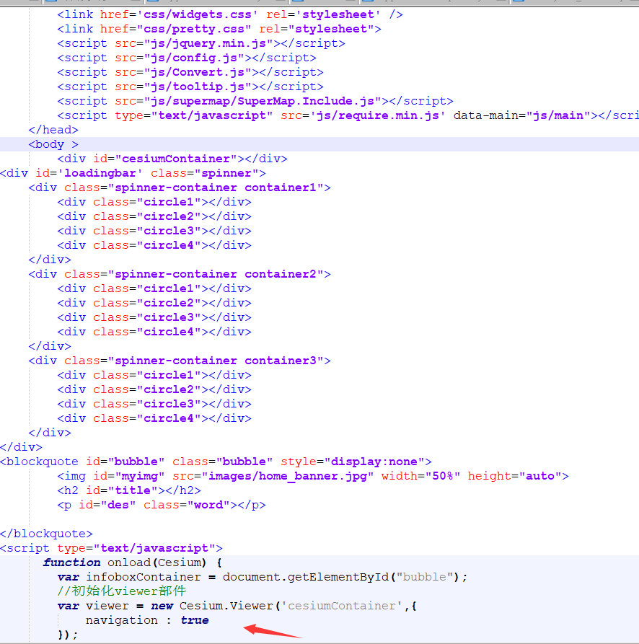
Task: Click the js/tooltip.js script line
Action: (x=190, y=87)
